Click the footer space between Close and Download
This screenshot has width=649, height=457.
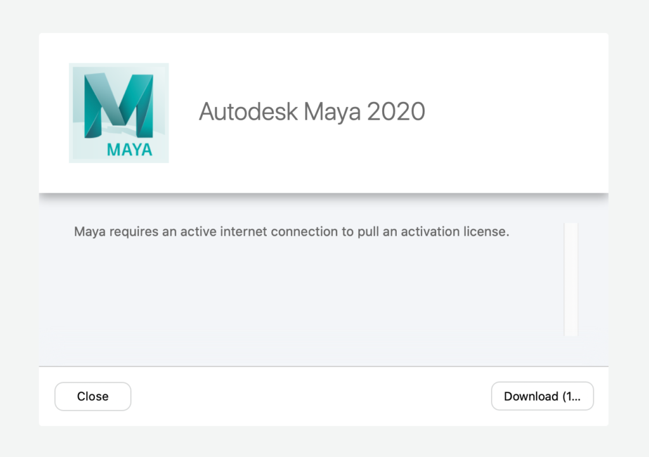pyautogui.click(x=311, y=396)
